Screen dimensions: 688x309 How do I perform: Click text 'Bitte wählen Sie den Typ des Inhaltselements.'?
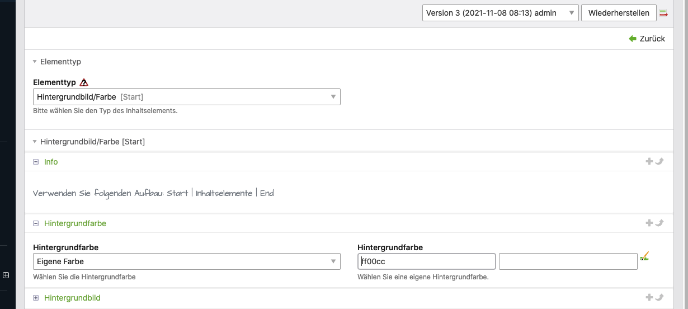pos(105,111)
